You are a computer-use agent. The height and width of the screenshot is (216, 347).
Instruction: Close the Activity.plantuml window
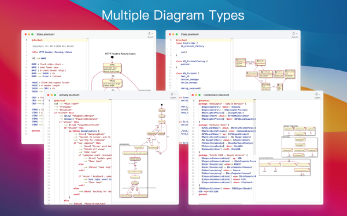click(48, 95)
